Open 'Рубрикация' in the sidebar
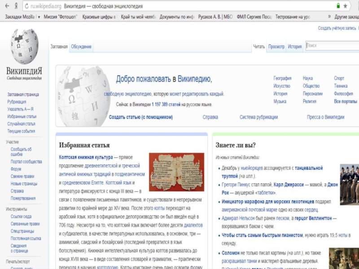359x269 pixels. (17, 102)
